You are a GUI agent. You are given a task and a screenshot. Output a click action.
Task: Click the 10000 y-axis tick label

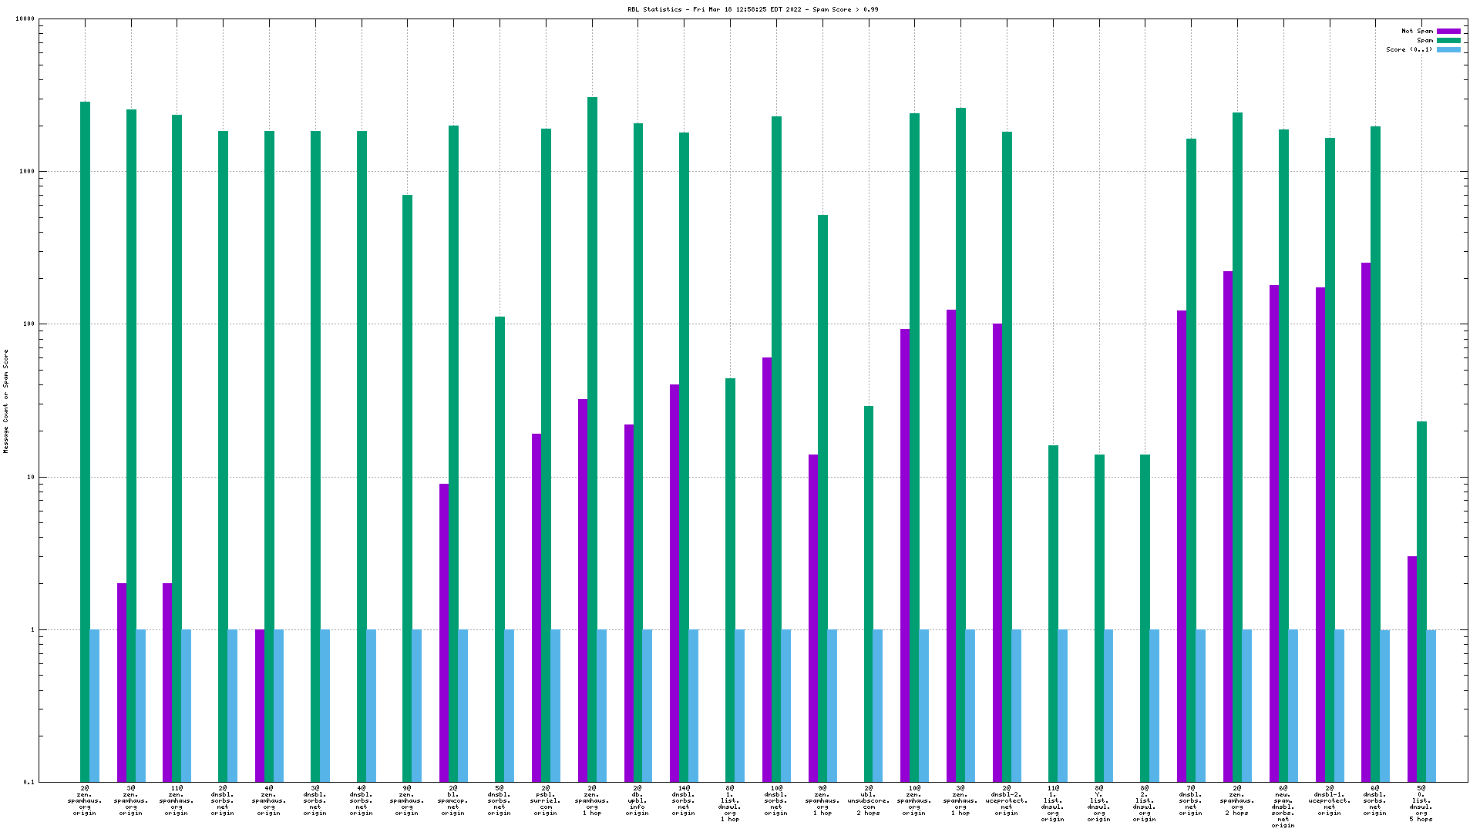pyautogui.click(x=25, y=19)
